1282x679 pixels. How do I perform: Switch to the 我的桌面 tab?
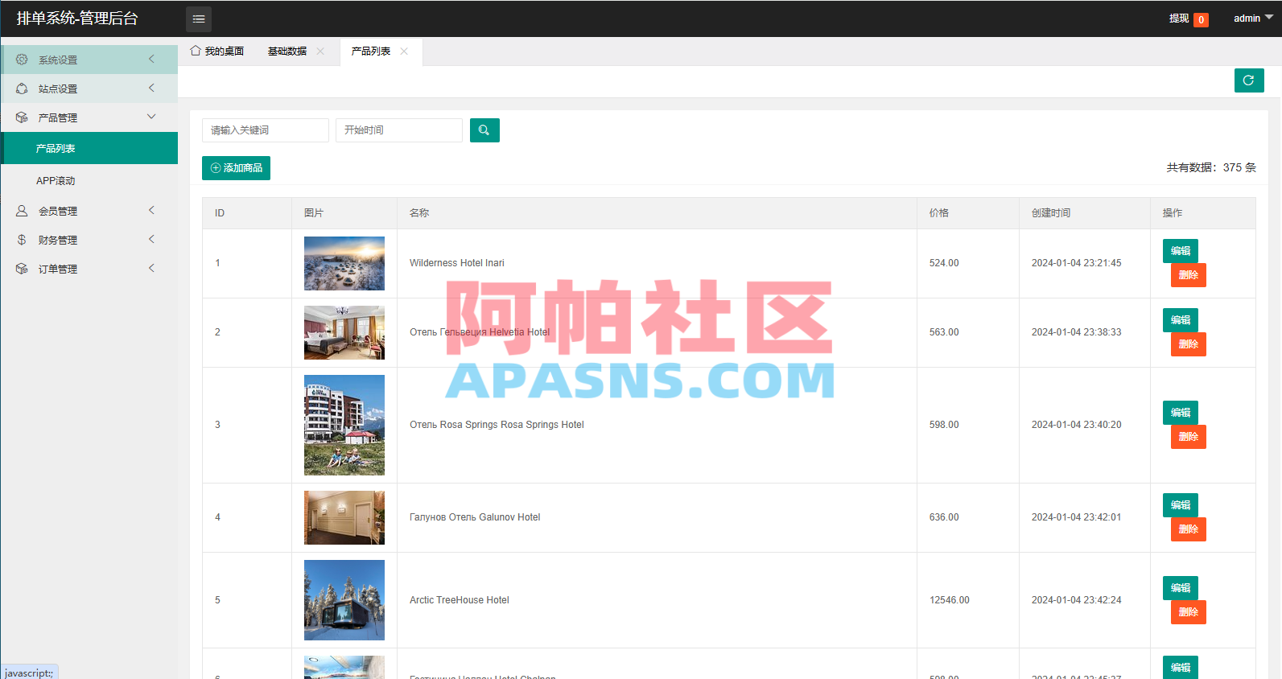click(x=217, y=51)
